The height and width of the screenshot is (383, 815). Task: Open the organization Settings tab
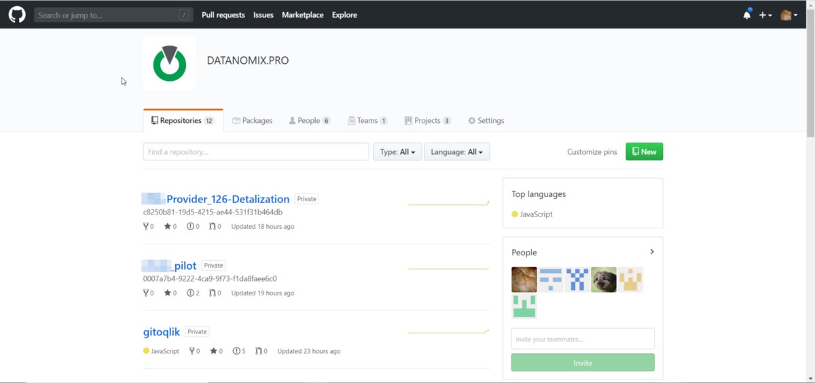[486, 121]
